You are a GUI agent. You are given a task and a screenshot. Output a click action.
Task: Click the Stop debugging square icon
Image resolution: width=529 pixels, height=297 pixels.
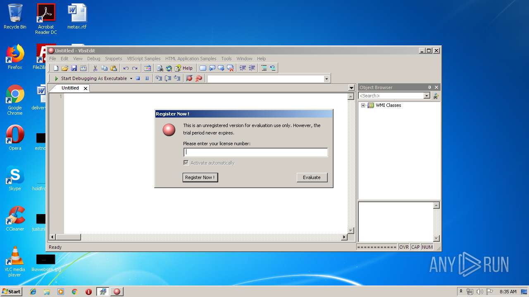[138, 78]
